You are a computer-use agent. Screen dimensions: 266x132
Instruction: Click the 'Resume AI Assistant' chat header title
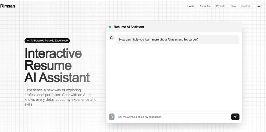pyautogui.click(x=129, y=27)
